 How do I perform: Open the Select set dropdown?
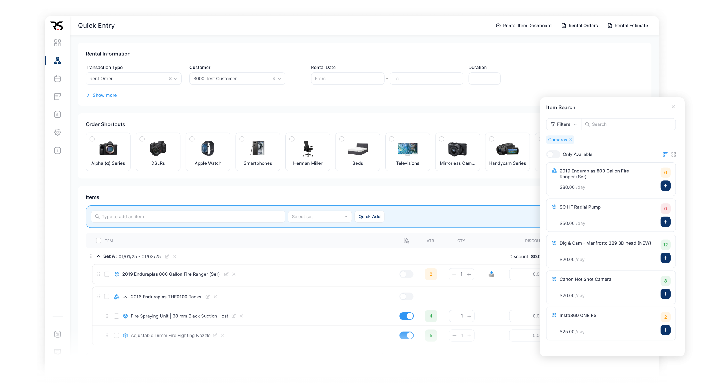point(320,216)
